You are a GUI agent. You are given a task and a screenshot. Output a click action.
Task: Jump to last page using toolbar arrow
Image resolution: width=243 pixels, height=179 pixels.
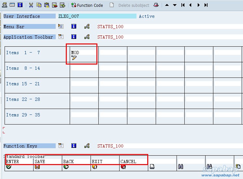click(206, 5)
